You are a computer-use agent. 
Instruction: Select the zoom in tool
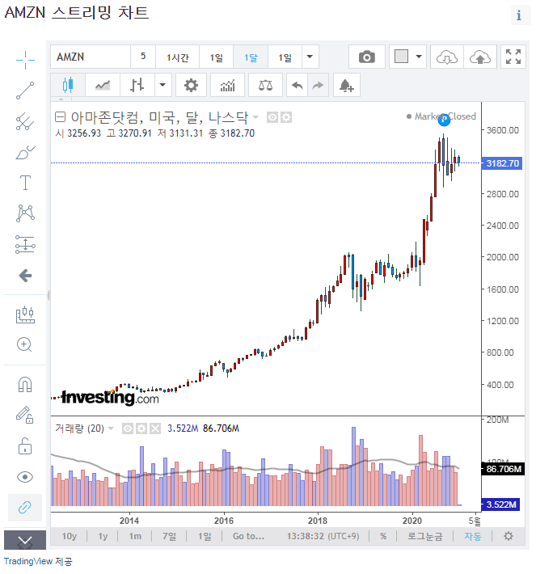[24, 345]
